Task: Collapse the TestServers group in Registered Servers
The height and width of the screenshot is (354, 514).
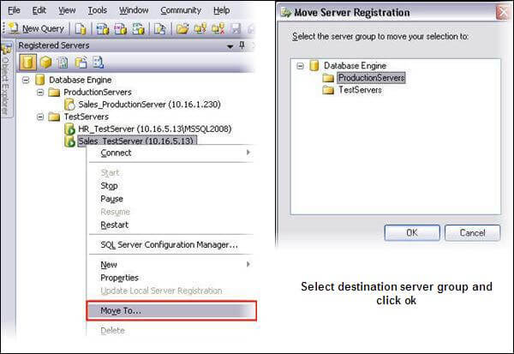Action: tap(40, 117)
